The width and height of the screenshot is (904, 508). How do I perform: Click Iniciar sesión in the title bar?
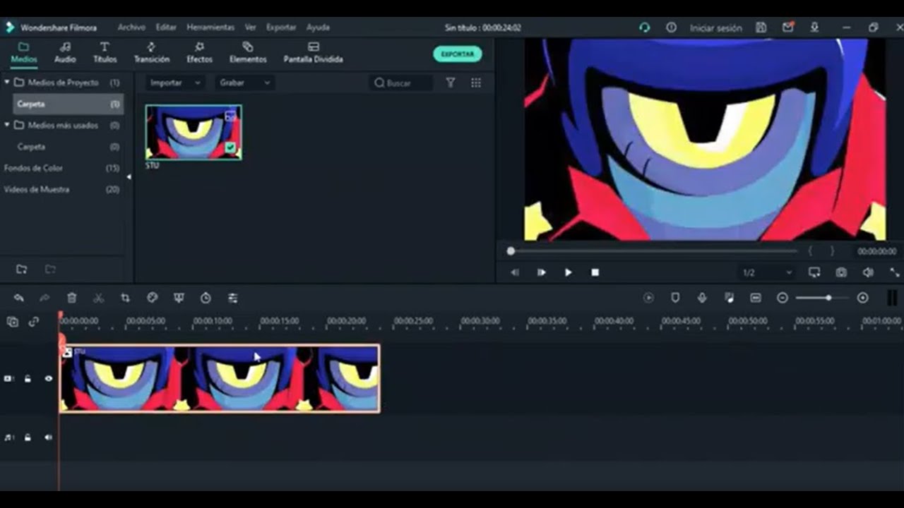tap(715, 28)
